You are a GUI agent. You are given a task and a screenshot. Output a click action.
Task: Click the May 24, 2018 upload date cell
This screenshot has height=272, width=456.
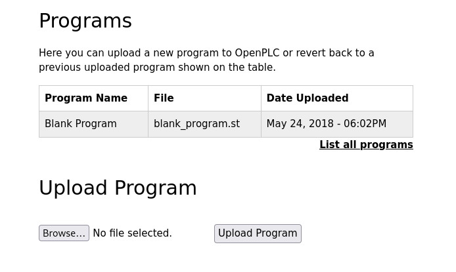pyautogui.click(x=337, y=124)
